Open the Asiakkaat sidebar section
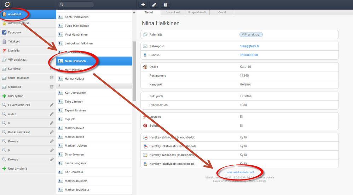 [x=28, y=14]
